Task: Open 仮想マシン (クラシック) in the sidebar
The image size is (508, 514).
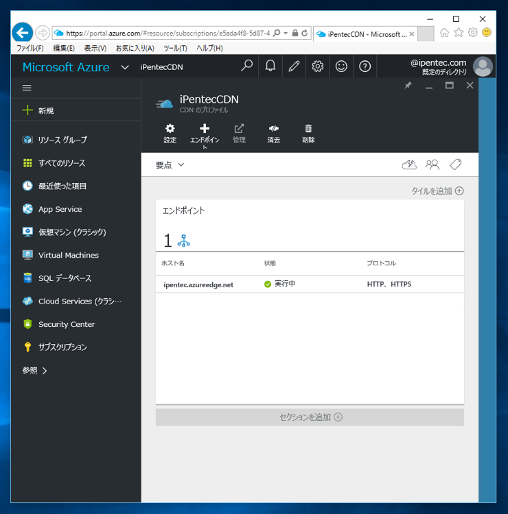Action: [76, 232]
